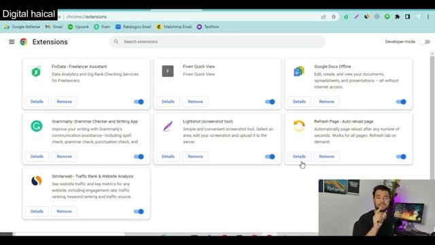Viewport: 435px width, 245px height.
Task: Click the Chrome logo beside Extensions
Action: click(x=24, y=42)
